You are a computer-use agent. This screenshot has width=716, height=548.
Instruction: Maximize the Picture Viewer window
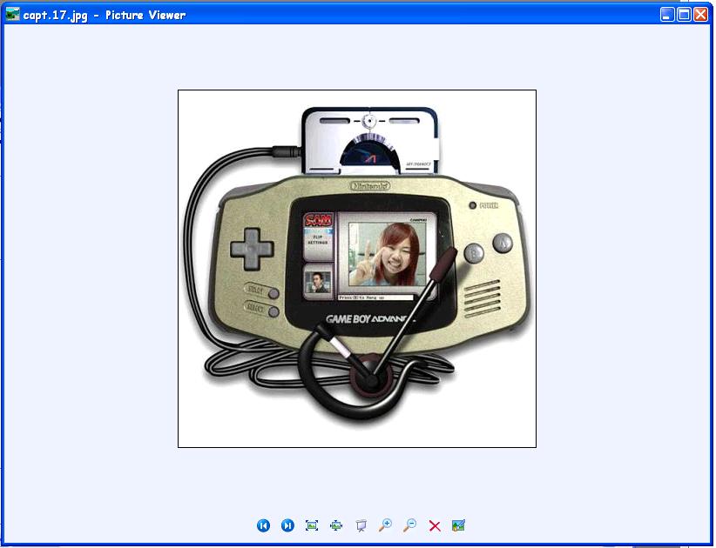coord(684,14)
